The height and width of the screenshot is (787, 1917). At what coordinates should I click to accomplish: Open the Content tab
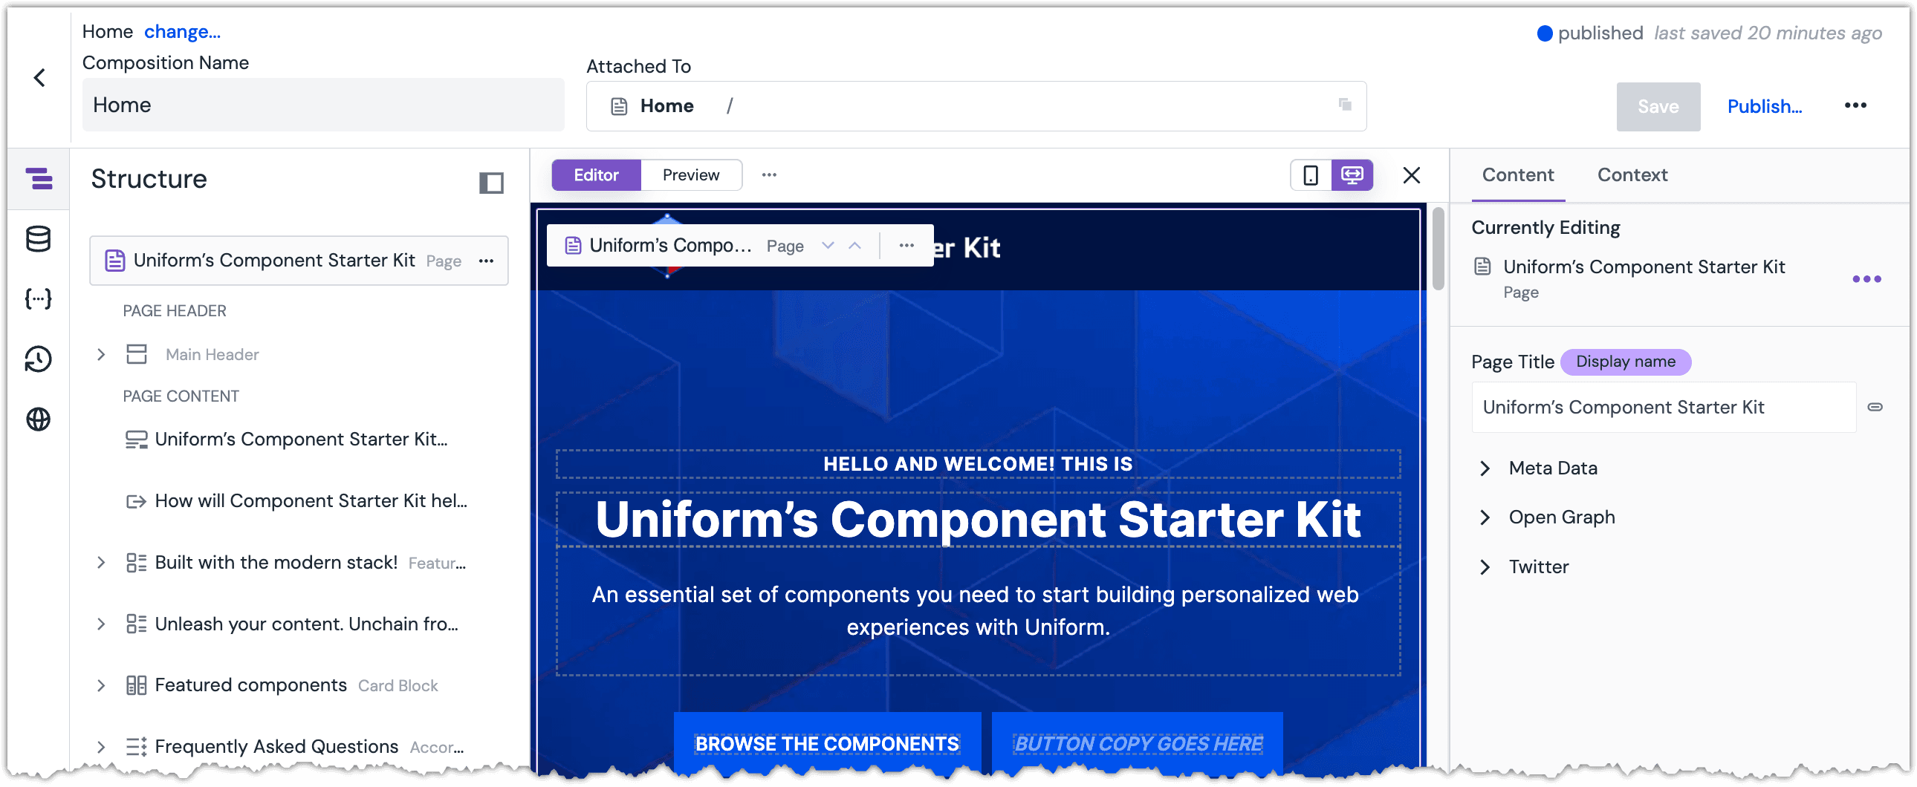point(1517,175)
